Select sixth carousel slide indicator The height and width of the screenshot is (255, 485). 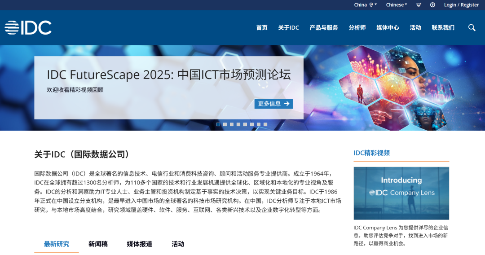pos(252,124)
